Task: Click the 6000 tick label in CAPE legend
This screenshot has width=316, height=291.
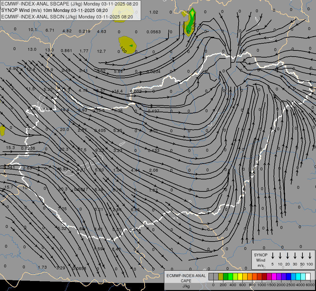Action: coord(310,285)
